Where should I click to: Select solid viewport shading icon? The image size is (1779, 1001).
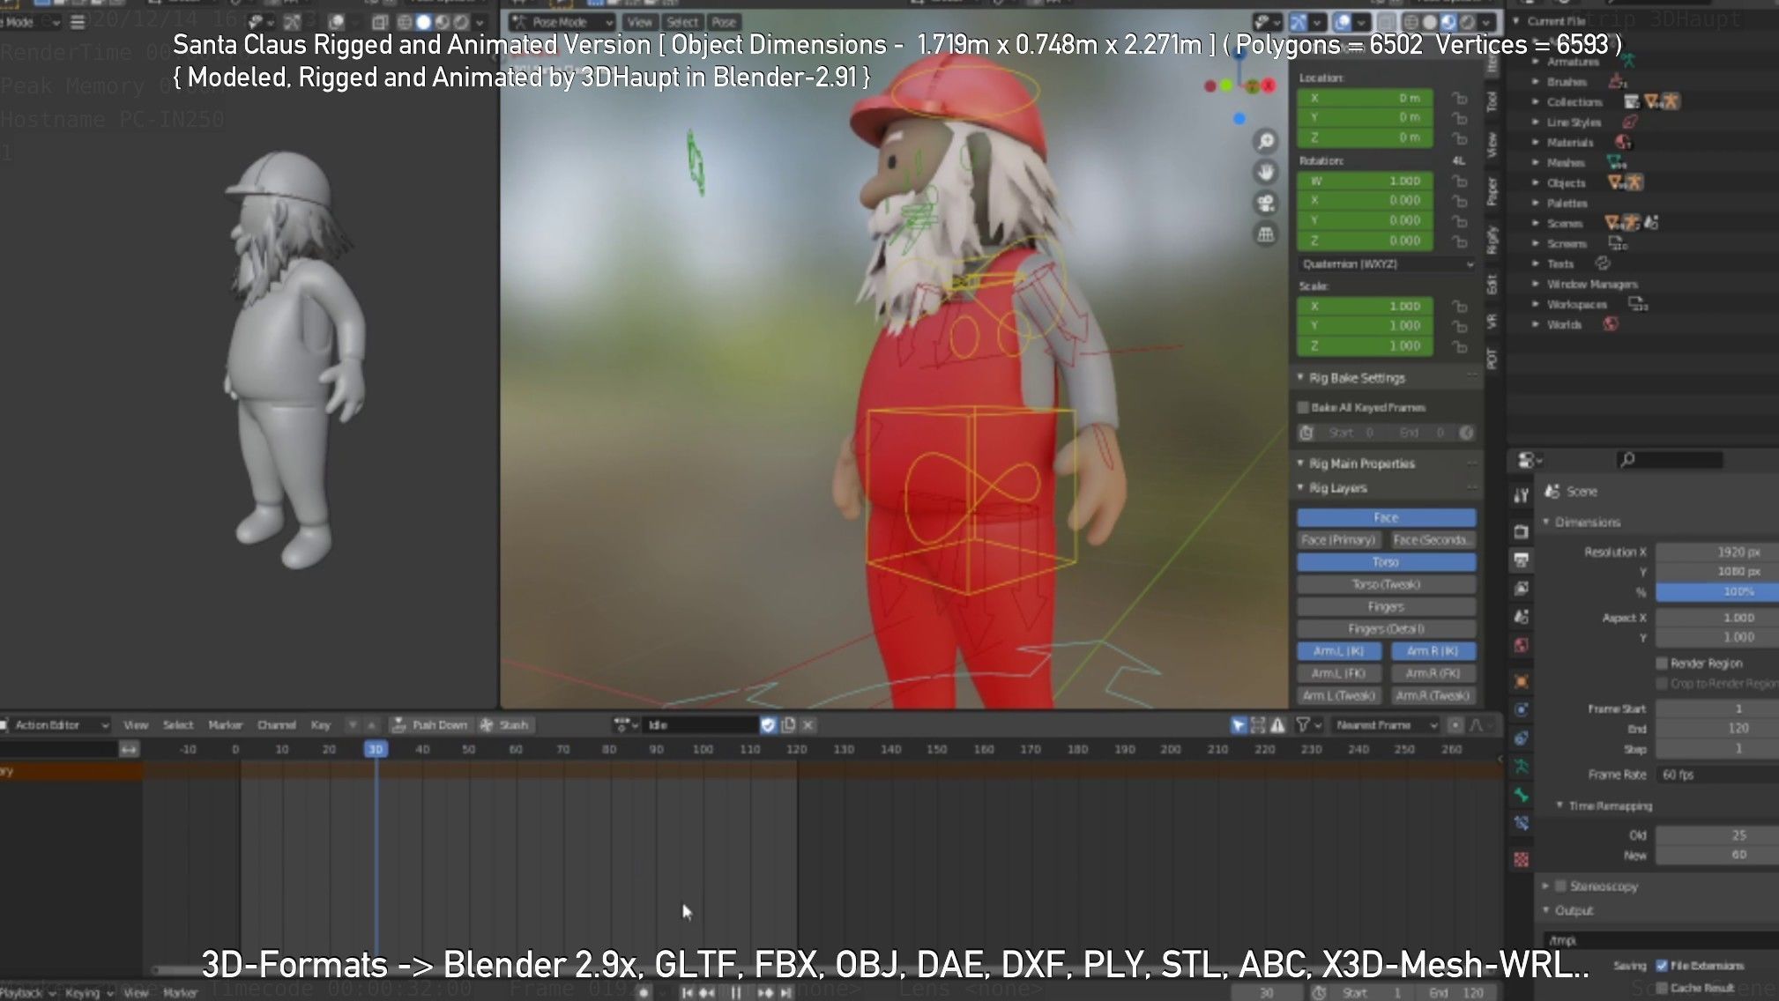(1429, 22)
